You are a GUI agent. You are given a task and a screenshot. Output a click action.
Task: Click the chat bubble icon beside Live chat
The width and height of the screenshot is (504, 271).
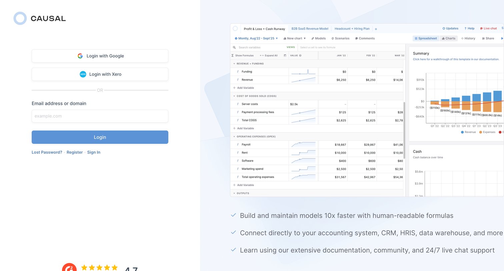coord(481,29)
